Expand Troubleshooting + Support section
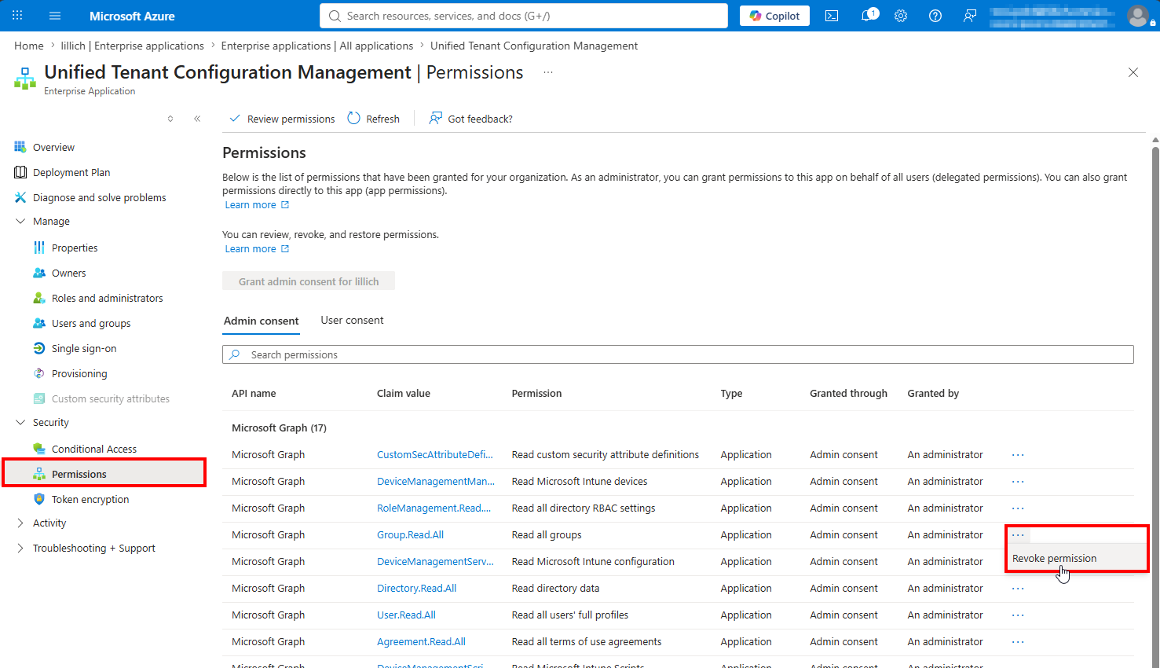1160x668 pixels. 20,549
